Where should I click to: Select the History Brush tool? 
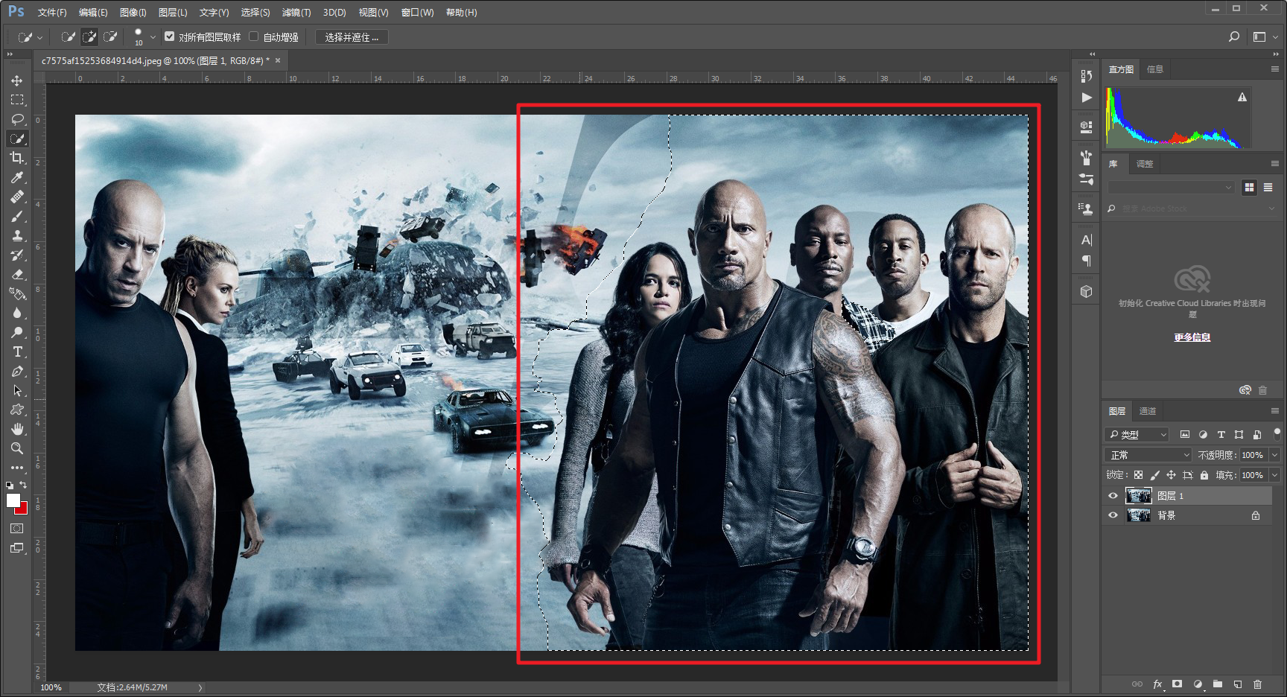point(17,255)
